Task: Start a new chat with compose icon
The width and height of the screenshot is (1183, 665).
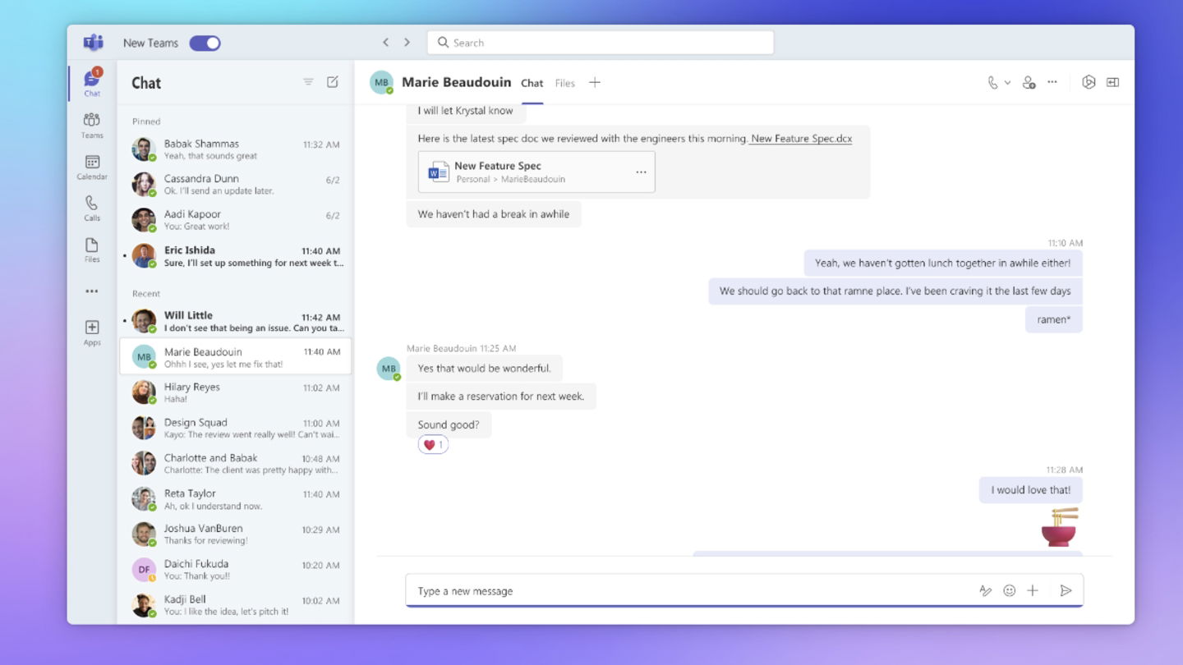Action: [x=333, y=82]
